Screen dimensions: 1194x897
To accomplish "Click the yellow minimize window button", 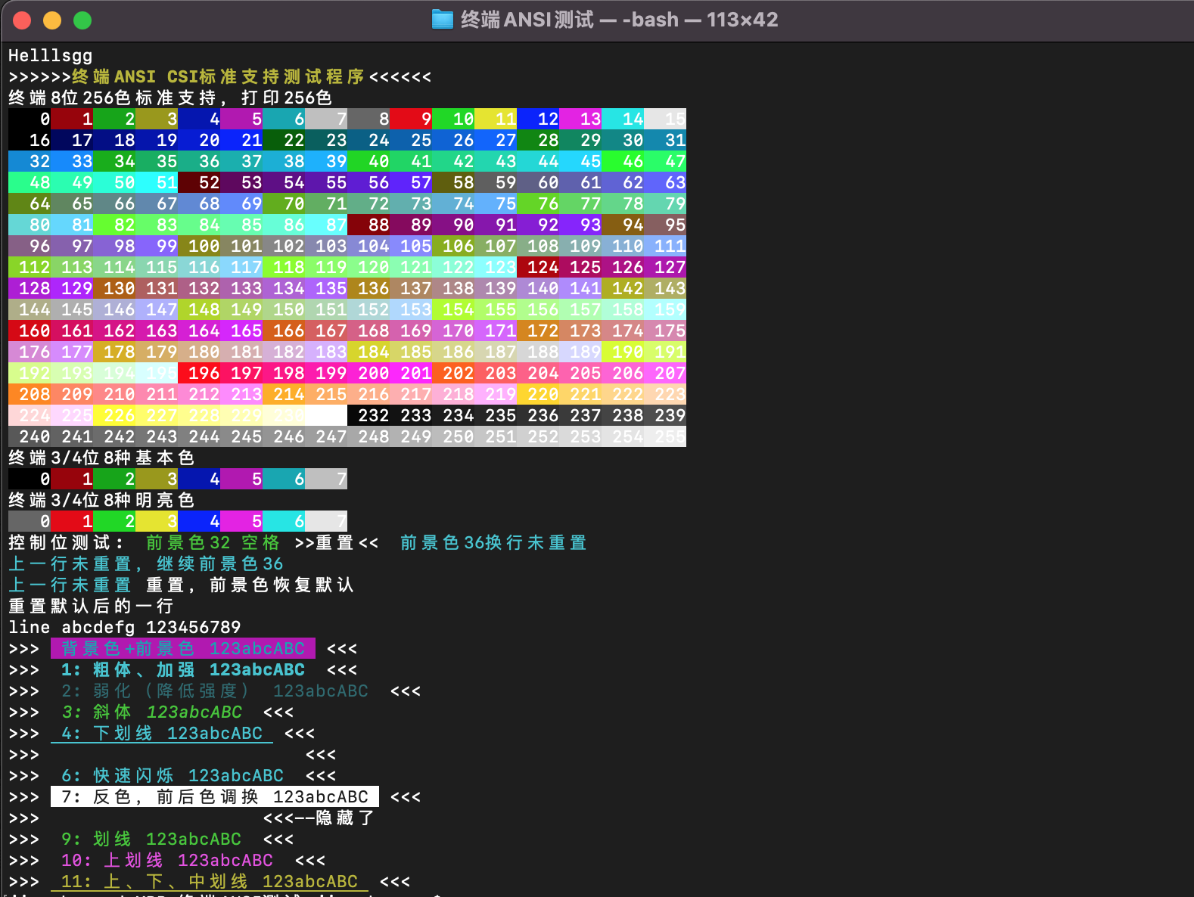I will [52, 20].
